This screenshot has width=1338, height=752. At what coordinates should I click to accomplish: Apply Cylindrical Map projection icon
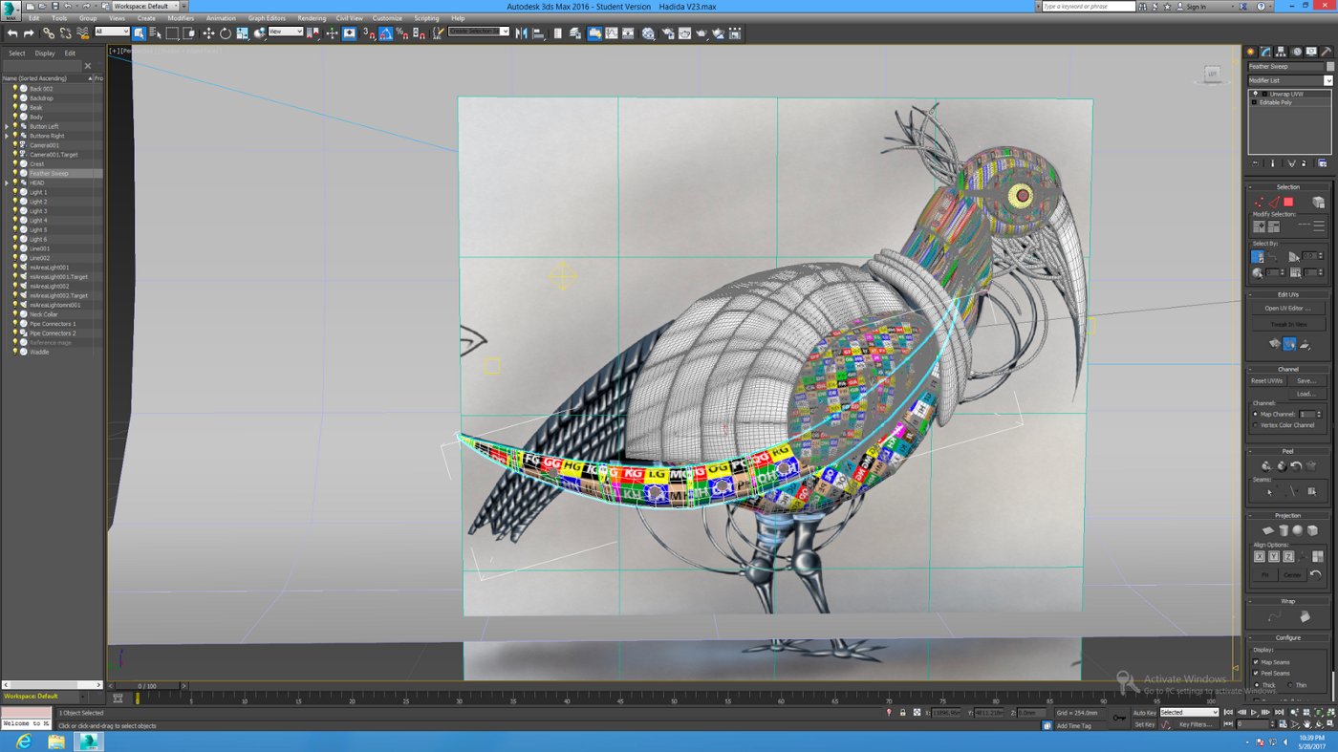[1284, 530]
